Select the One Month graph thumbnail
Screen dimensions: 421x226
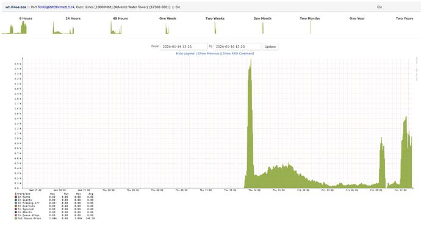[x=263, y=27]
